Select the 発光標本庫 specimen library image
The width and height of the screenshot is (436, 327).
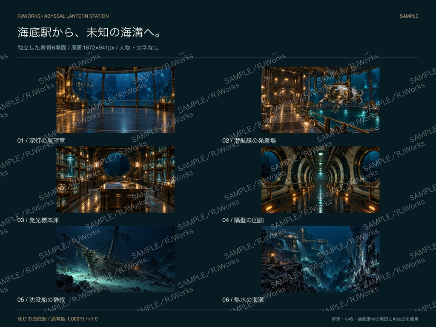tap(115, 180)
